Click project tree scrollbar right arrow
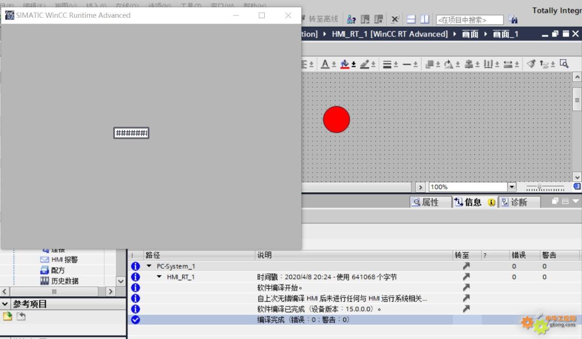582x339 pixels. coord(110,291)
